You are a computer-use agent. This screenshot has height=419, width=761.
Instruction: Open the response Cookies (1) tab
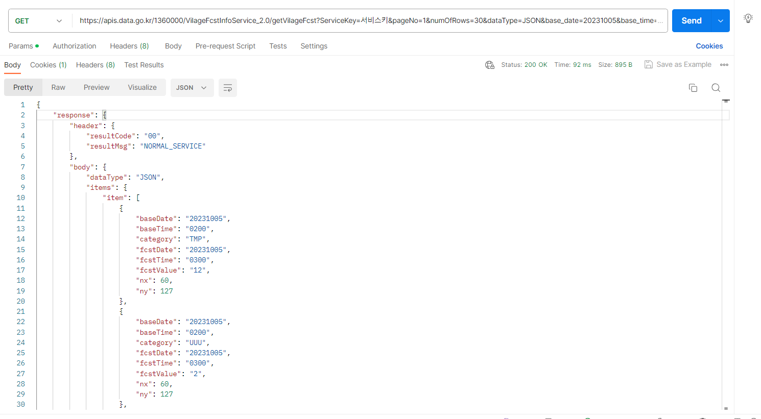(49, 65)
